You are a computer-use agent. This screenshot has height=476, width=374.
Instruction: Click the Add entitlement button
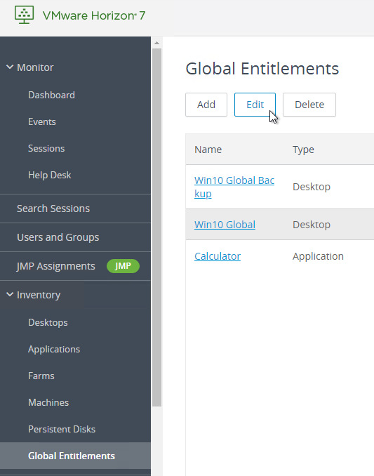pos(206,105)
